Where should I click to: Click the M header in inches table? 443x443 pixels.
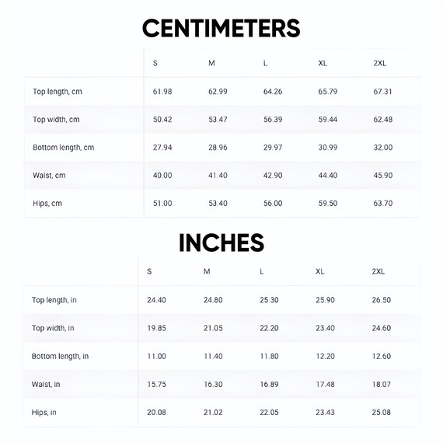click(x=207, y=271)
